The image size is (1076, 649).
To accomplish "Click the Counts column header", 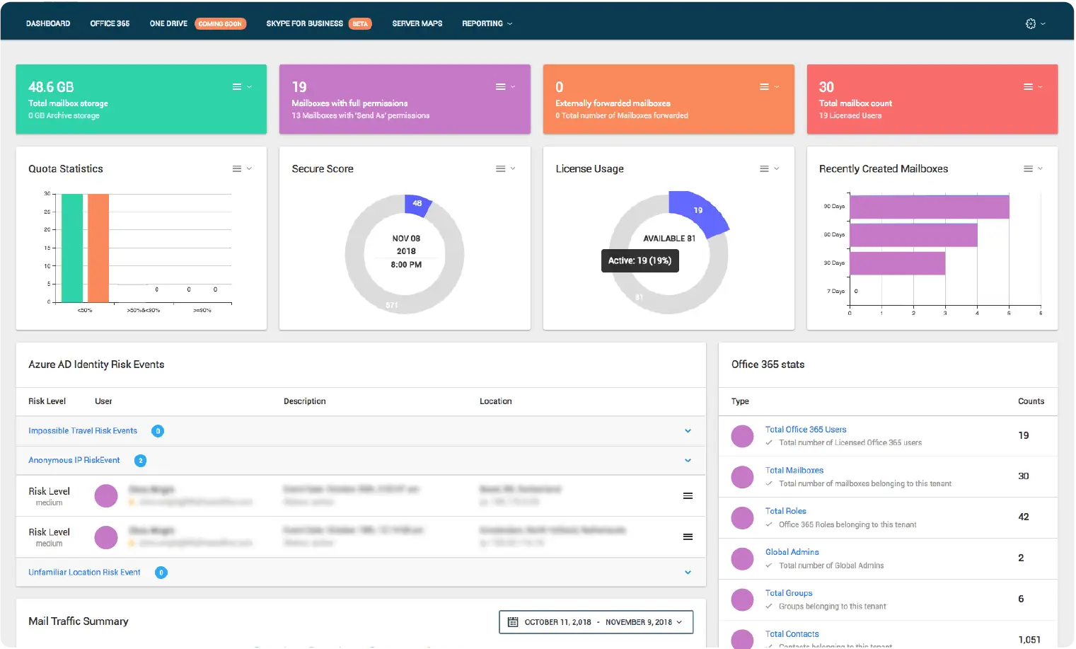I will click(x=1031, y=401).
